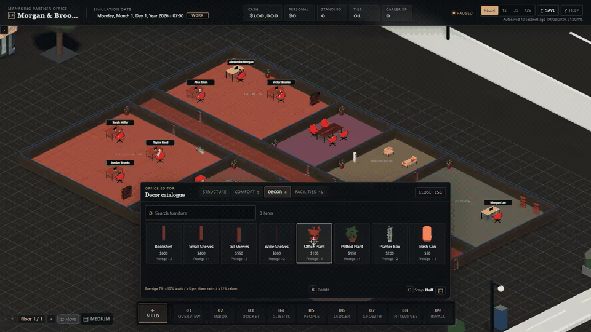Click the panel layout icon beside Snap

coord(441,291)
